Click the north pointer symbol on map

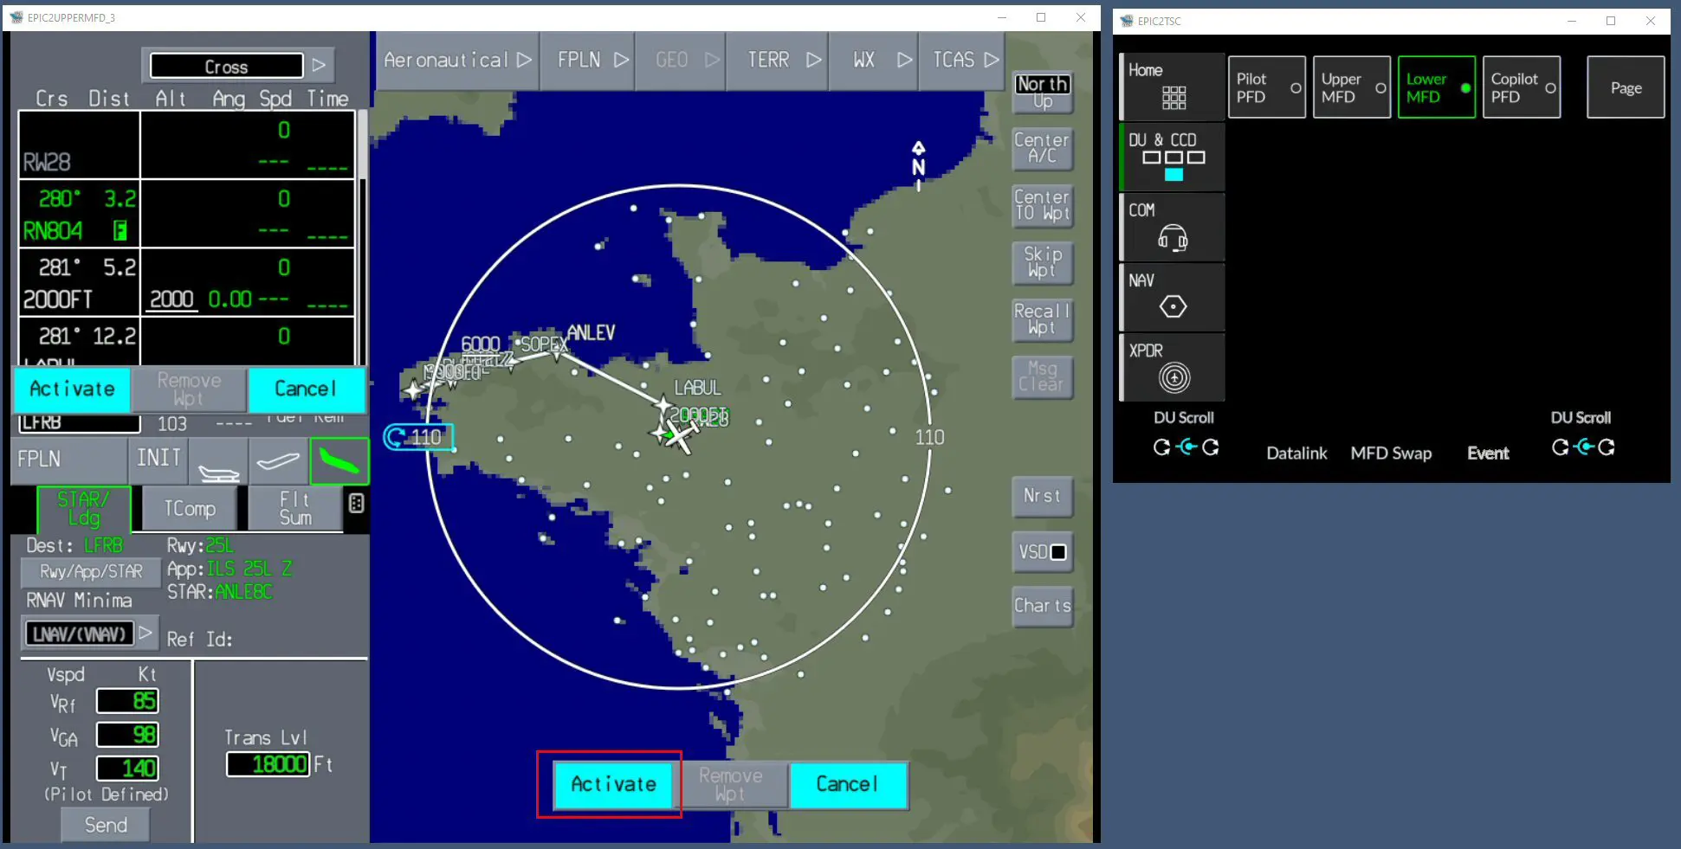[918, 164]
